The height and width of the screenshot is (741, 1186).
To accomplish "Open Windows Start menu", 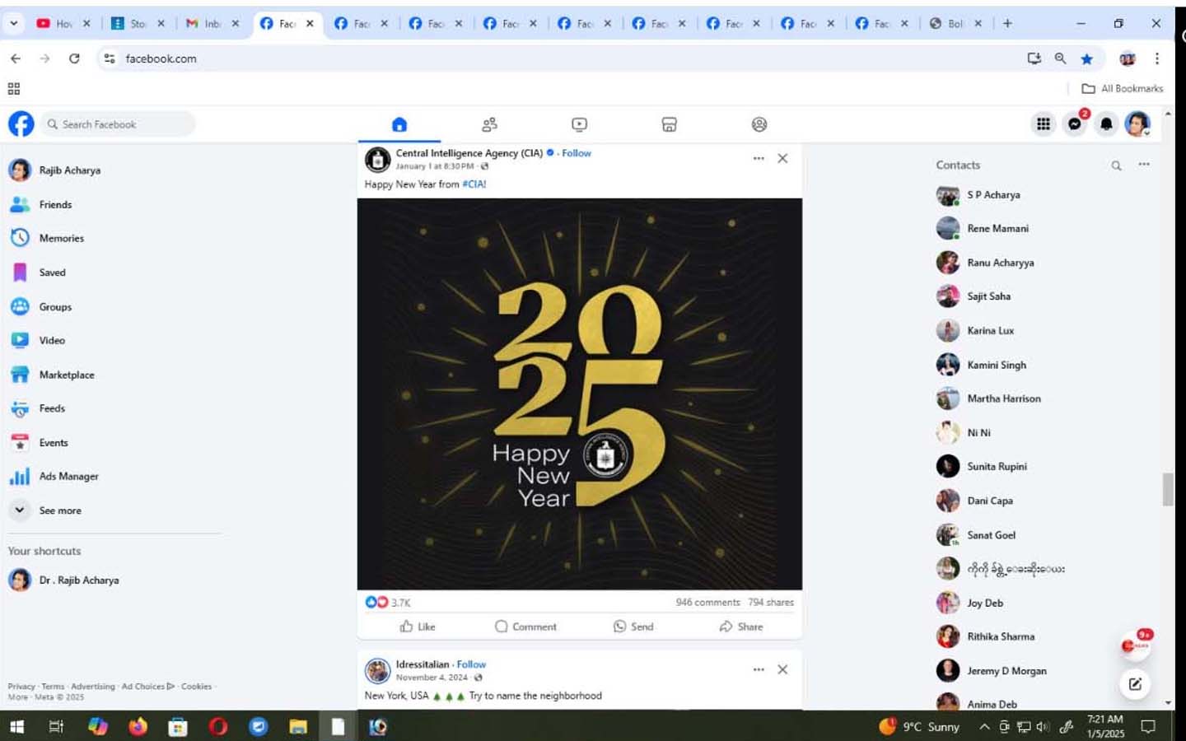I will (16, 727).
